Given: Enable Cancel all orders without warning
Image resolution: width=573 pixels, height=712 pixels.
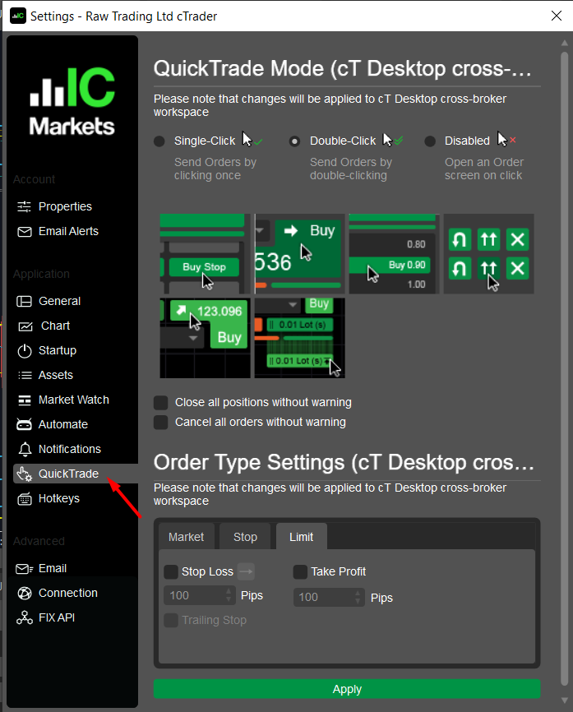Looking at the screenshot, I should [161, 423].
